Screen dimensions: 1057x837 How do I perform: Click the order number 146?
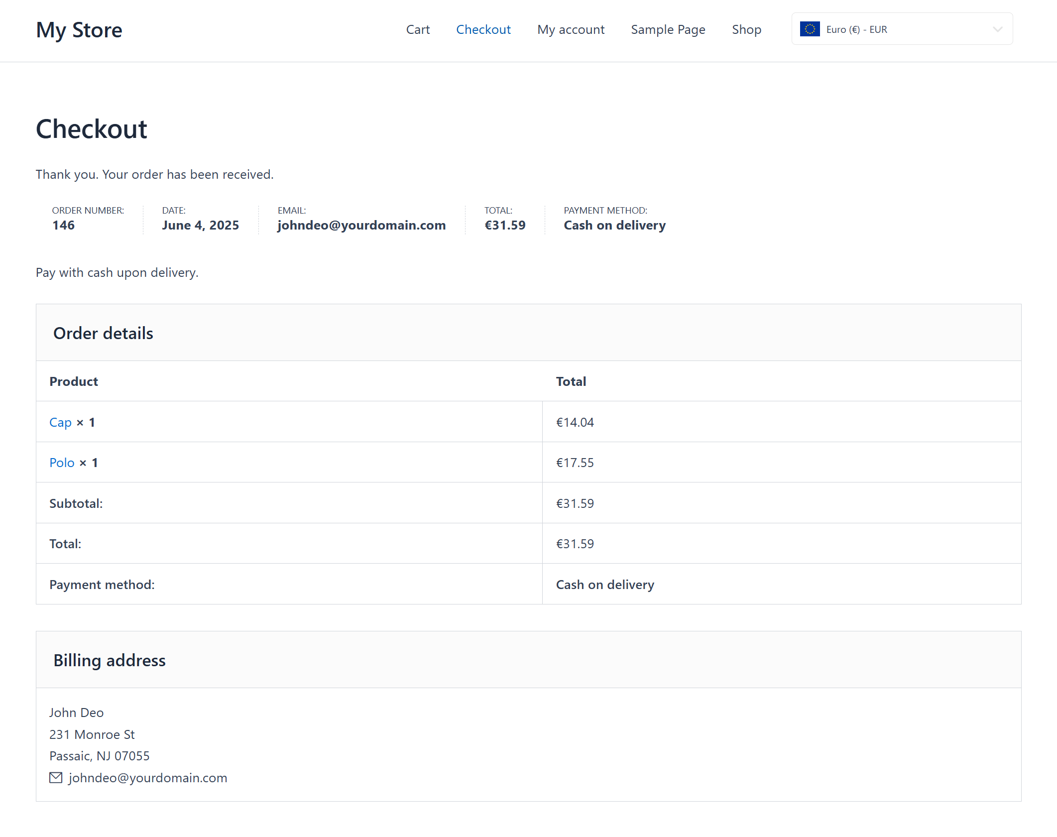click(x=63, y=225)
